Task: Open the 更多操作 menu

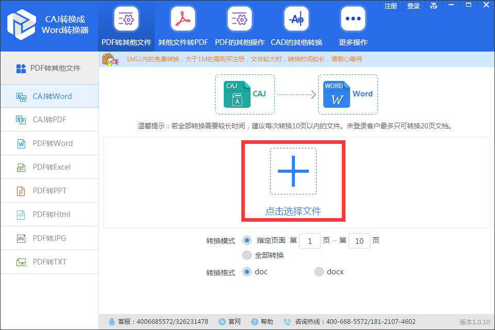Action: pyautogui.click(x=352, y=18)
